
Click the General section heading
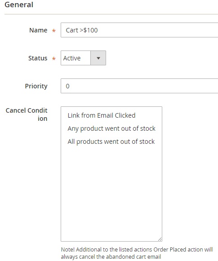[19, 5]
